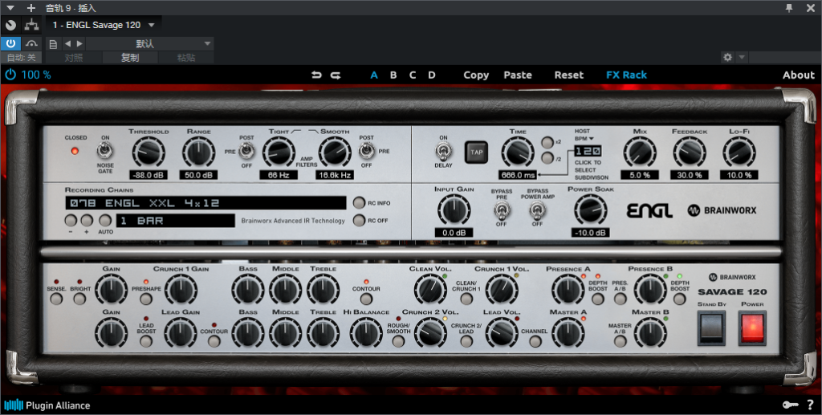Click the edit knob icon at top left
Viewport: 822px width, 415px height.
pos(10,25)
